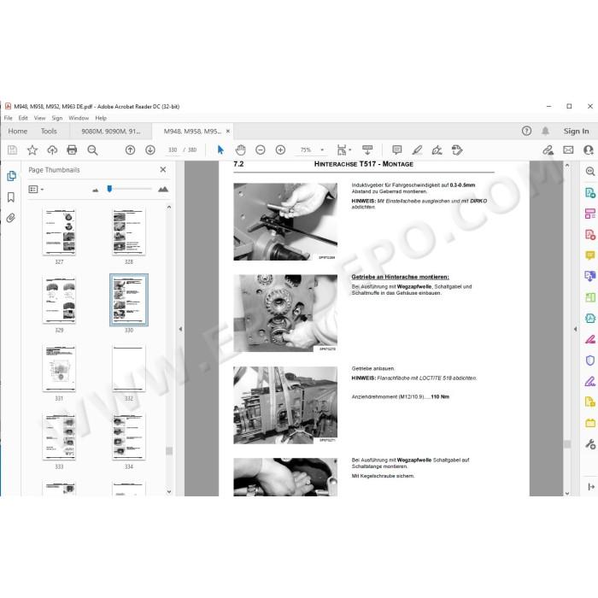
Task: Click the Save file icon
Action: (x=12, y=149)
